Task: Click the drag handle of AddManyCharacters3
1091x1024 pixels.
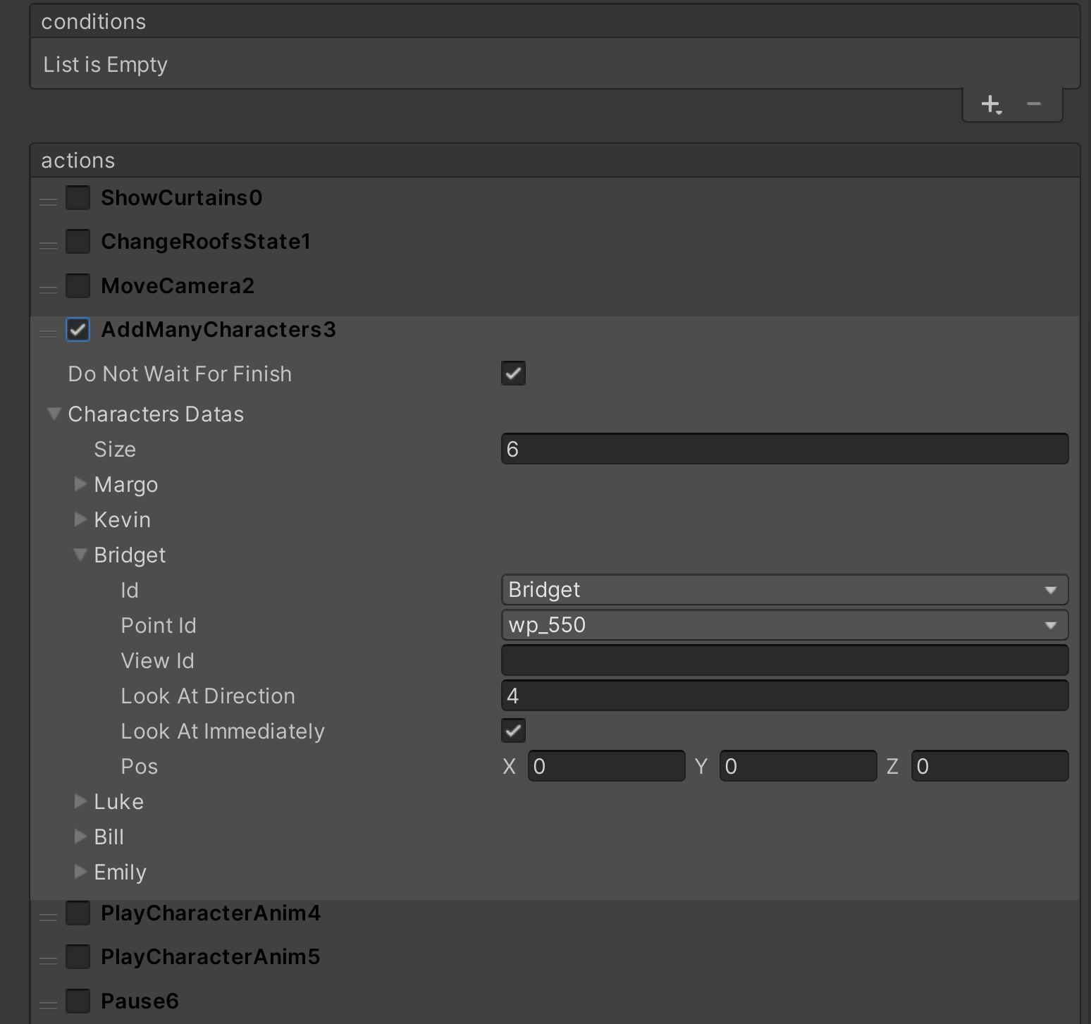Action: [48, 333]
